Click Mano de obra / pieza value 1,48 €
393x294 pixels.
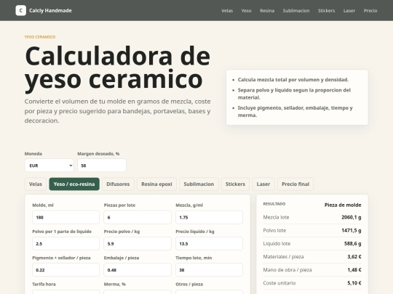(x=354, y=270)
